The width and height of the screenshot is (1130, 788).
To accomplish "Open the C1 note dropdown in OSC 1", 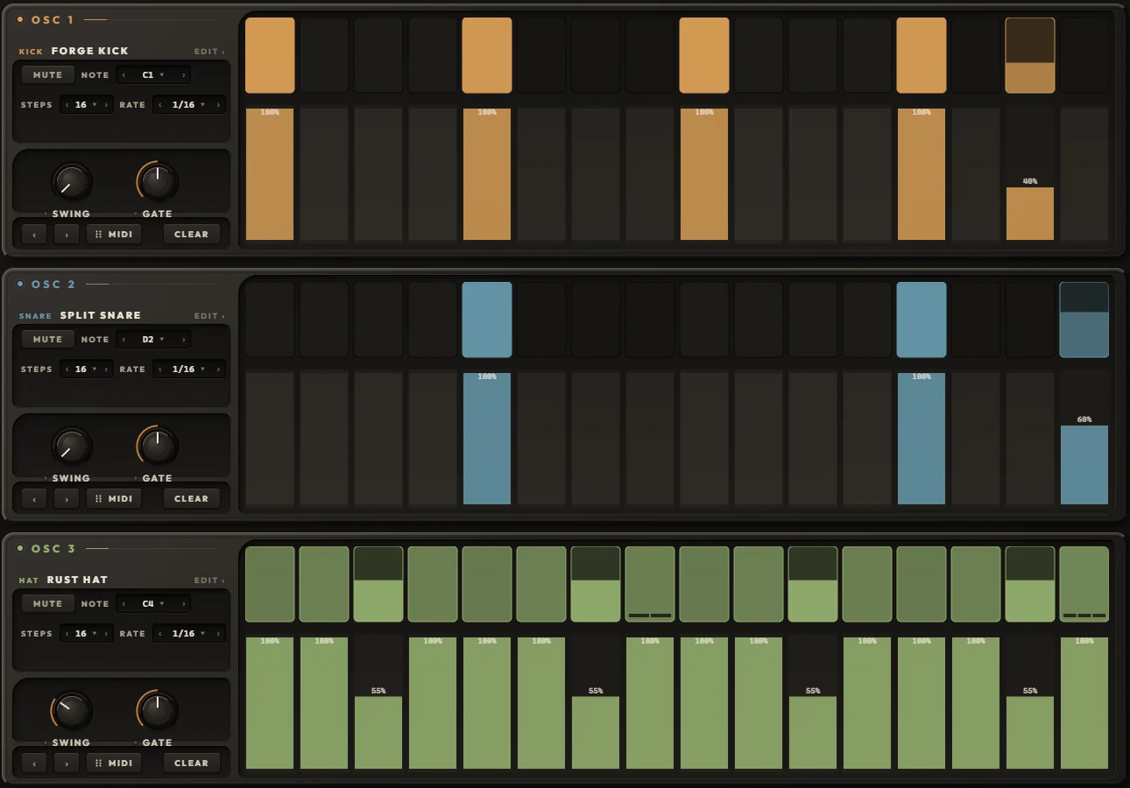I will (x=153, y=75).
